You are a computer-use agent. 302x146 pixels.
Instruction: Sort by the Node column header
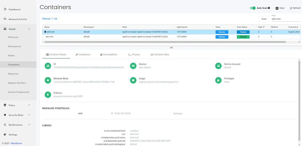click(x=125, y=27)
